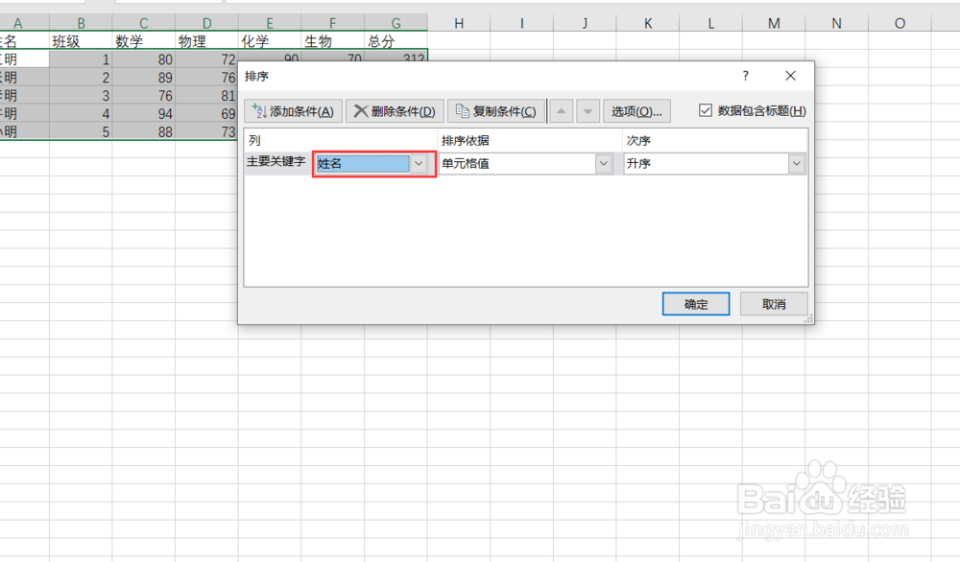Open the sort Options (选项) dialog

[638, 110]
